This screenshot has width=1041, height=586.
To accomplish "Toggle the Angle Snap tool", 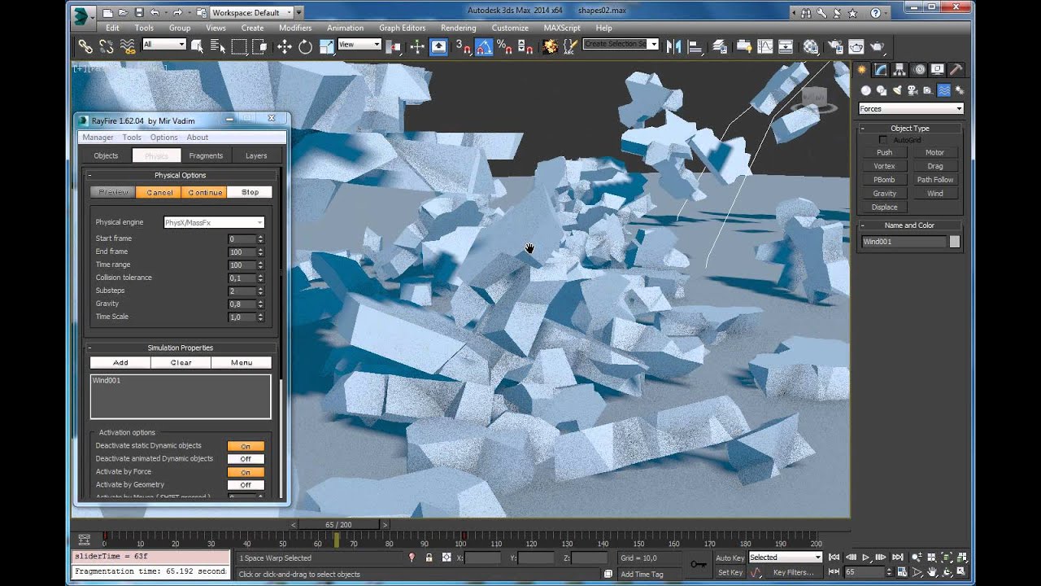I will pos(483,46).
